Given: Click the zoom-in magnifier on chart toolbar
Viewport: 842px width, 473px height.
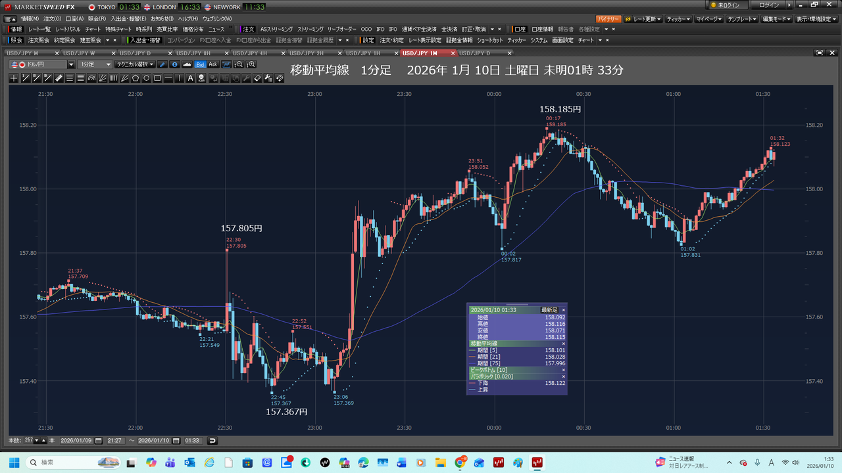Looking at the screenshot, I should pos(251,64).
